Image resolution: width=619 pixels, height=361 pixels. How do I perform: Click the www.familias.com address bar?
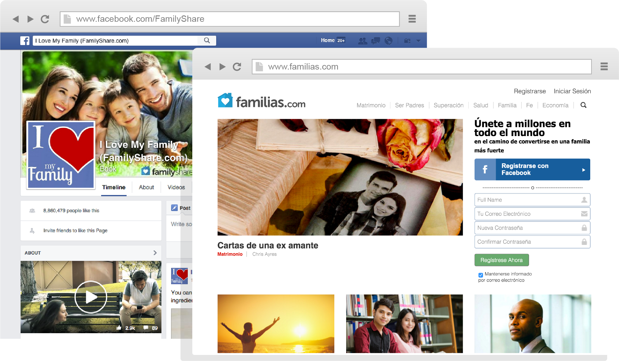[422, 67]
